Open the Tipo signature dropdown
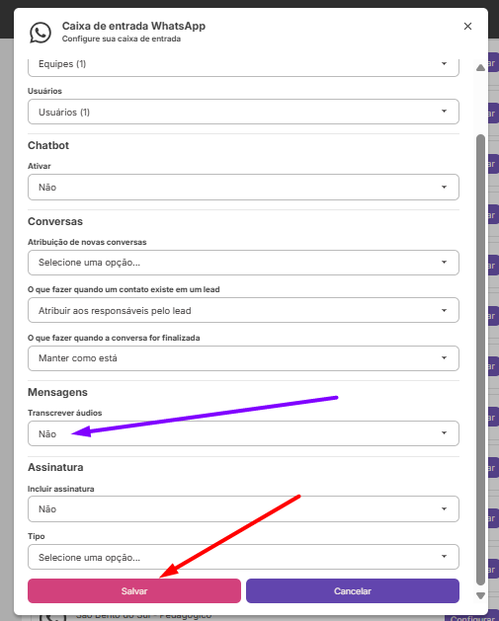Image resolution: width=499 pixels, height=621 pixels. pyautogui.click(x=243, y=557)
